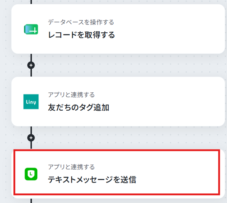The image size is (227, 203).
Task: Click アプリと連携する label on the LINE card
Action: pyautogui.click(x=71, y=167)
